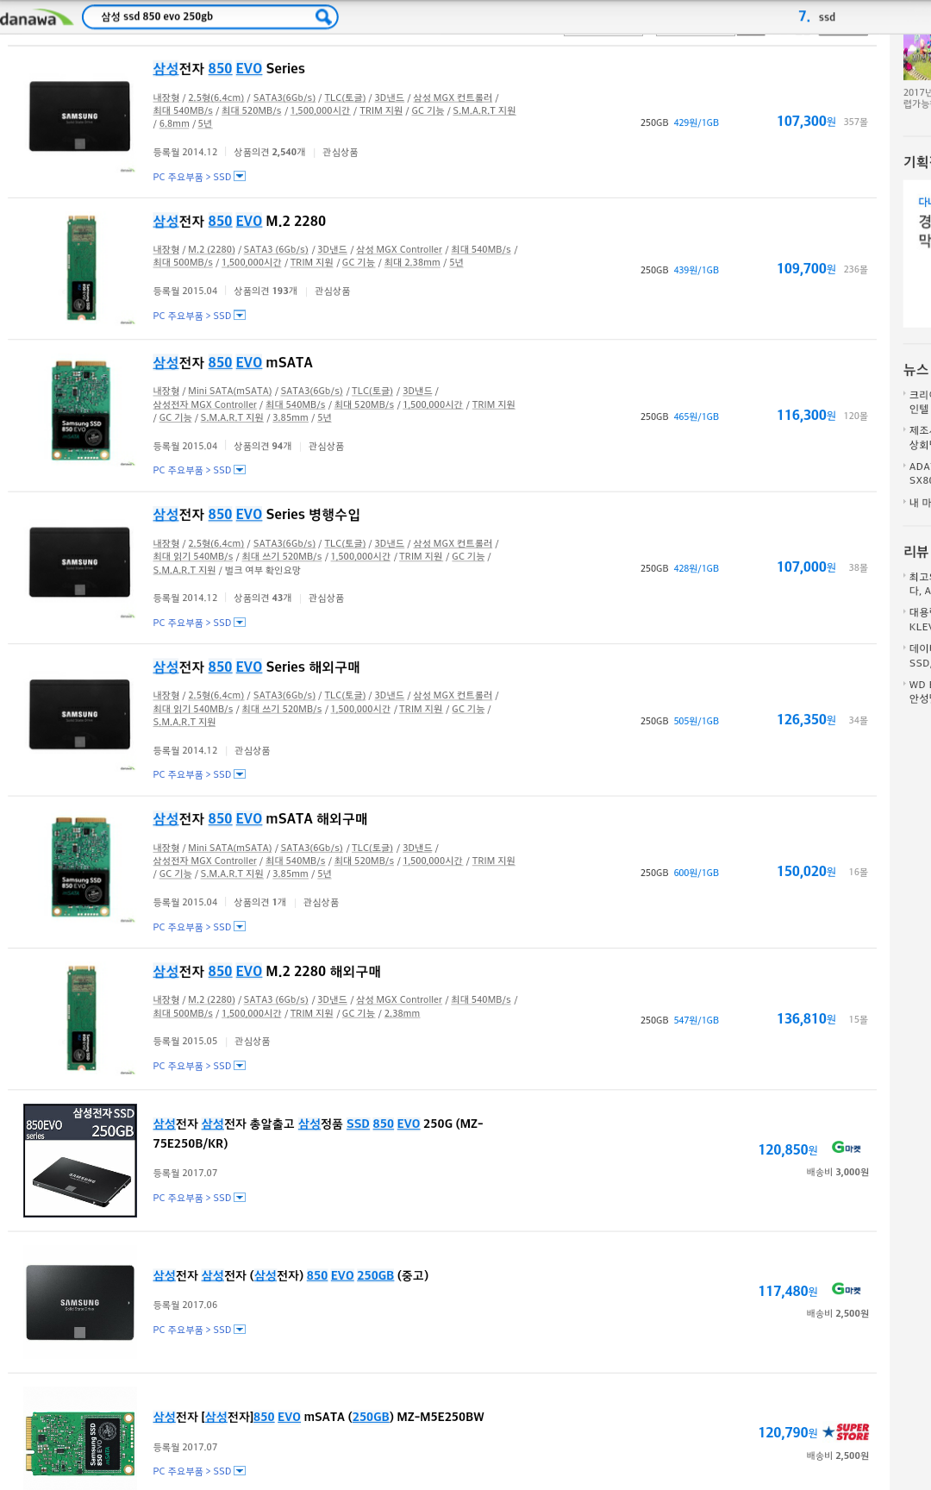The image size is (931, 1490).
Task: Expand SSD category dropdown for 850 EVO mSATA 해외구매
Action: 240,926
